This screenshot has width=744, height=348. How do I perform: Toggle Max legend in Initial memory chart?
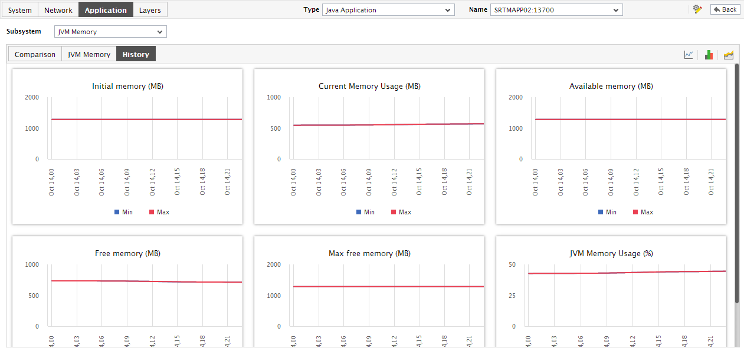coord(159,212)
